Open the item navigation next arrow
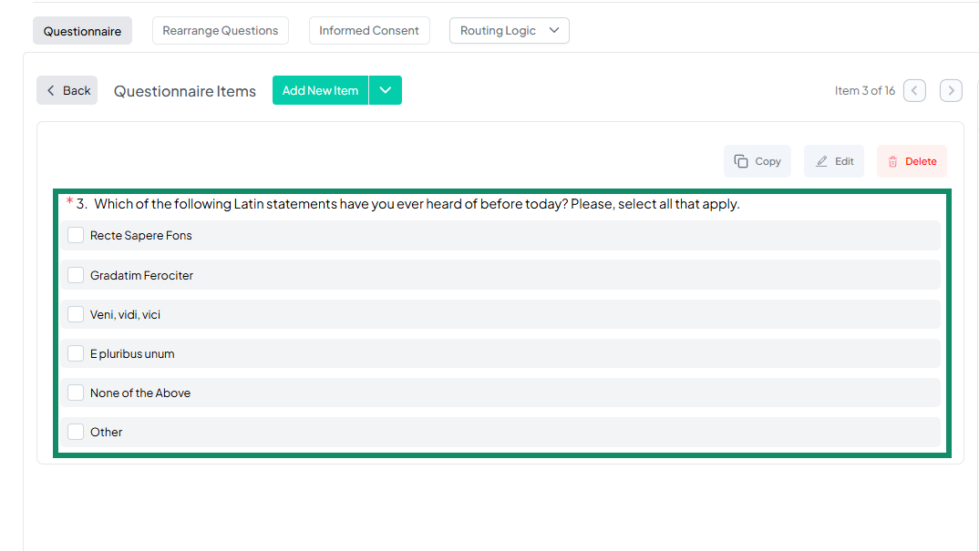979x551 pixels. coord(951,90)
